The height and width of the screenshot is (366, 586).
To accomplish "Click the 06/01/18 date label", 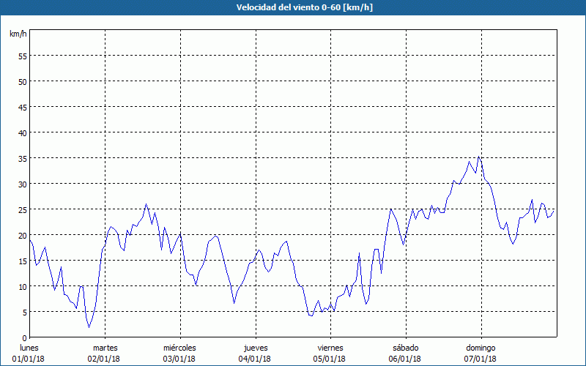I will pyautogui.click(x=405, y=358).
